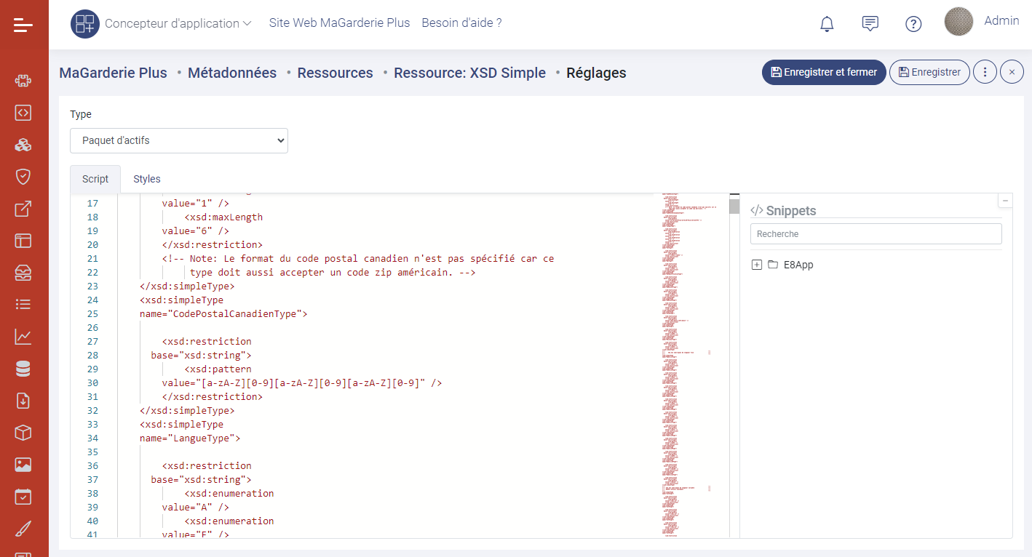1032x557 pixels.
Task: Open the Type dropdown Paquet d'actifs
Action: [179, 141]
